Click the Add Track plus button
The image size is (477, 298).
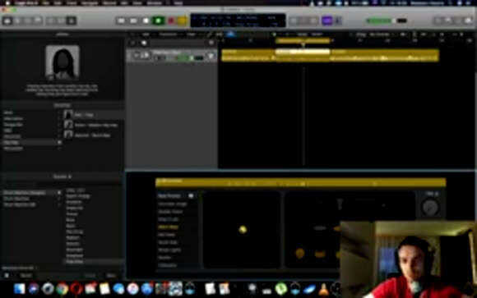(x=132, y=43)
